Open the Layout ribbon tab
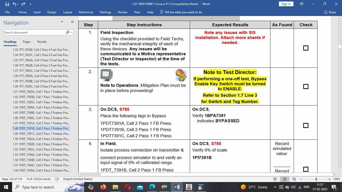Screen dimensions: 342x192 pyautogui.click(x=67, y=12)
